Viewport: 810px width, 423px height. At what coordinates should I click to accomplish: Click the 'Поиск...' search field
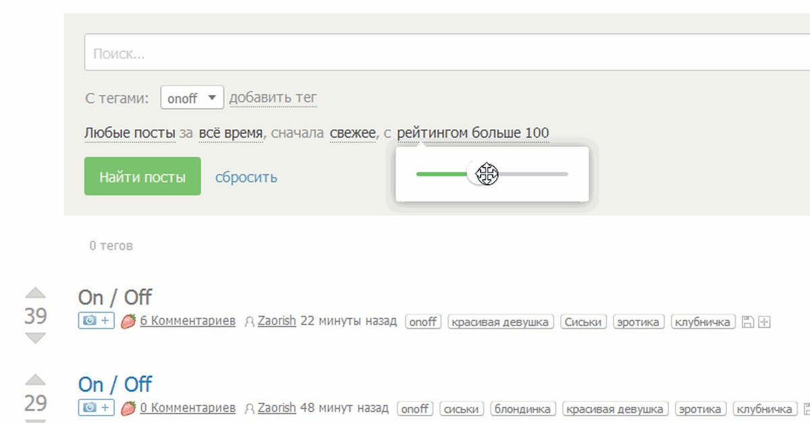point(446,53)
